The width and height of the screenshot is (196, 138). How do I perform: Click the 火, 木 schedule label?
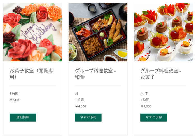point(144,93)
